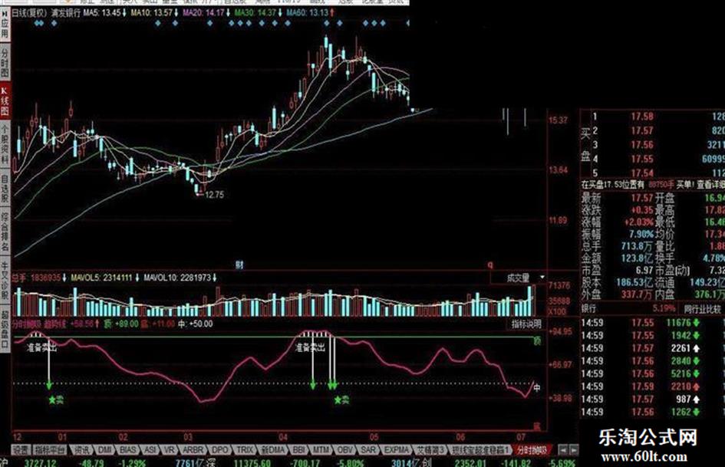
Task: Click first ★卖 sell signal marker
Action: tap(56, 400)
